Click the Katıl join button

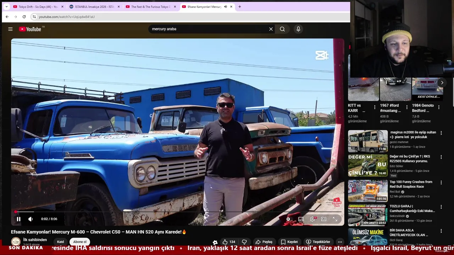[61, 242]
